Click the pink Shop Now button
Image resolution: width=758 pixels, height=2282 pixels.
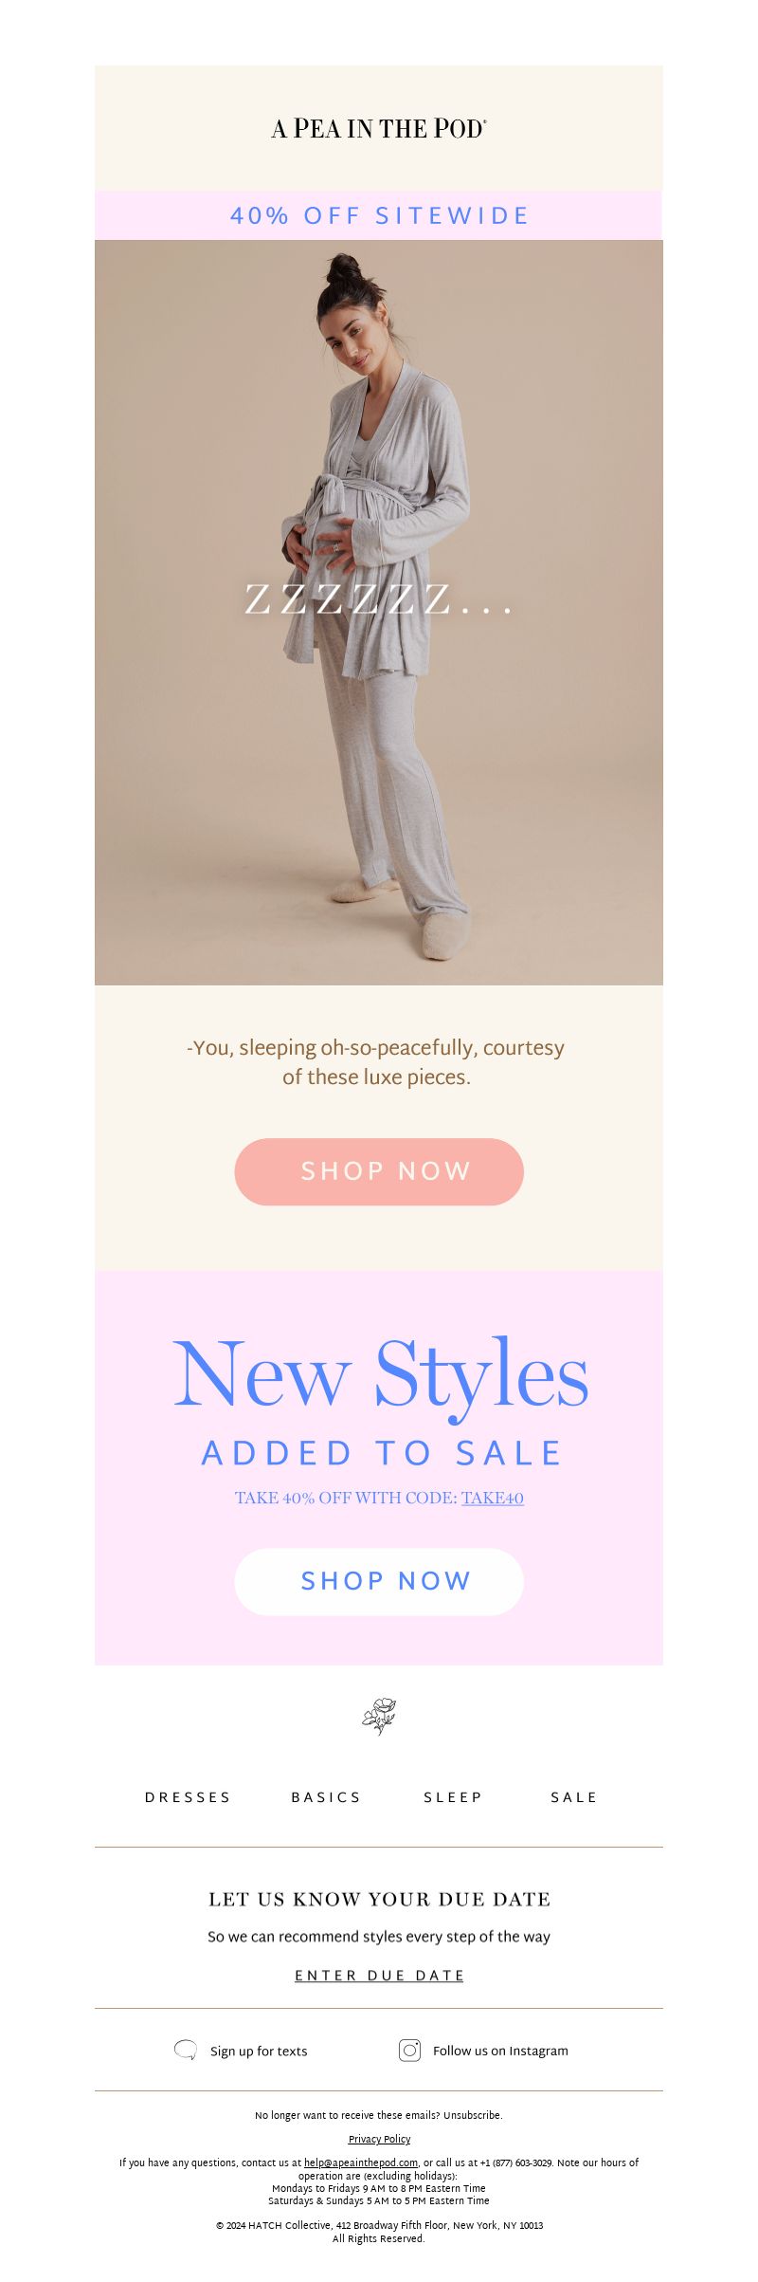[379, 1171]
